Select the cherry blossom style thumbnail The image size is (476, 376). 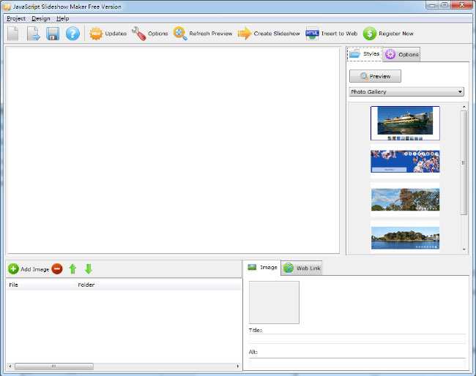[x=405, y=162]
